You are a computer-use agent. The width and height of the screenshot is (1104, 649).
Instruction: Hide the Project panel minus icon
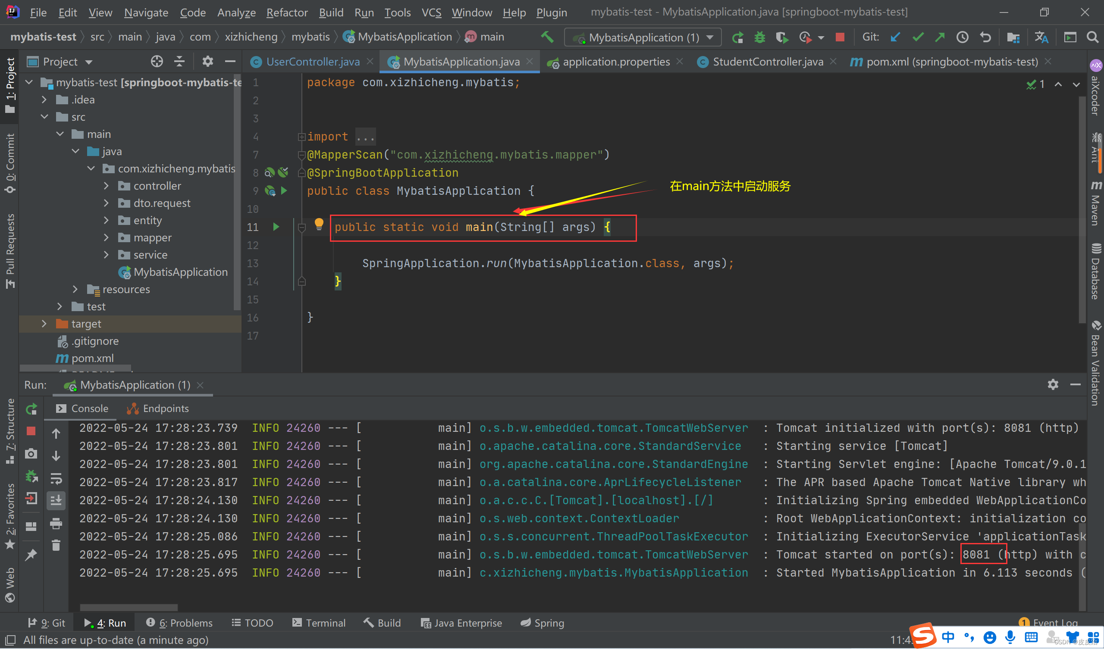(230, 61)
